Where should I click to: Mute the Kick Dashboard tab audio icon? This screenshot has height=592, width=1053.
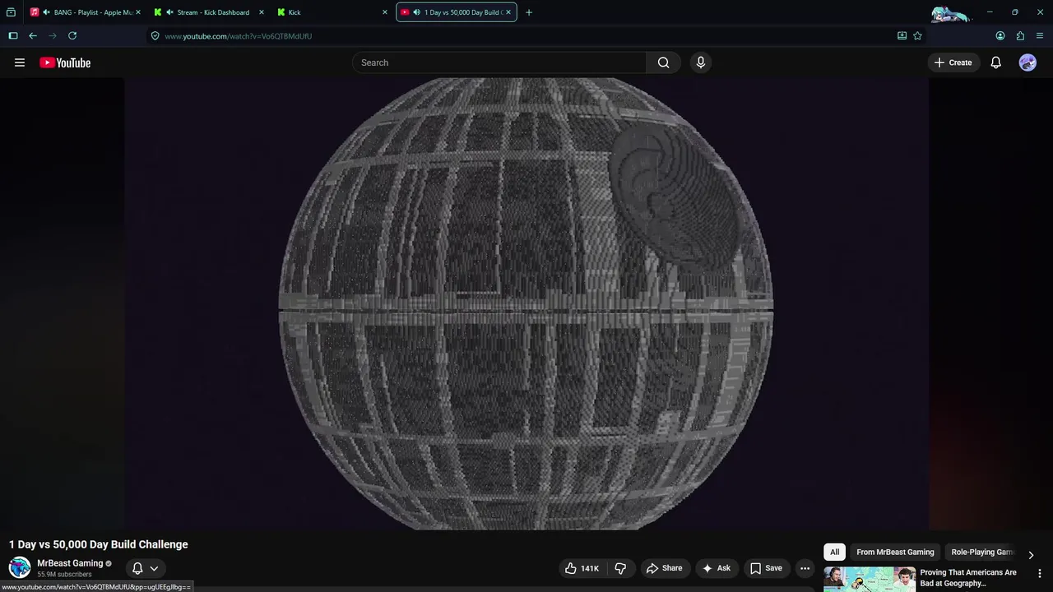click(x=169, y=12)
